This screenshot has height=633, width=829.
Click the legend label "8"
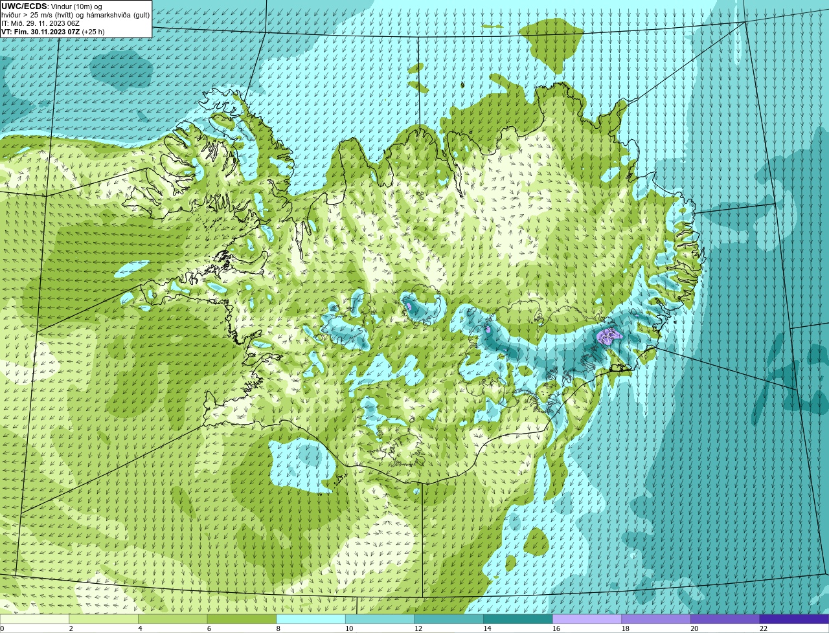(278, 628)
